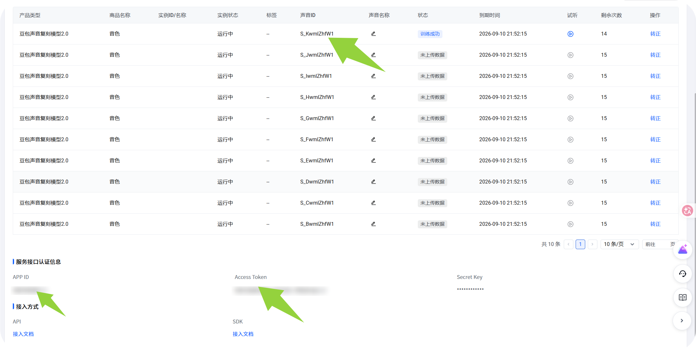Play audition for S_FwmlZhfW1 voice
The width and height of the screenshot is (696, 351).
[x=571, y=140]
